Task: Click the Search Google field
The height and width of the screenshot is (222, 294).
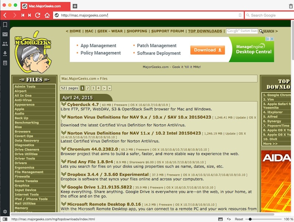Action: [x=270, y=15]
